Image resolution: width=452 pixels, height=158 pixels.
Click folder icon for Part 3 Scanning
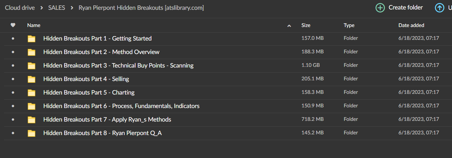[31, 65]
